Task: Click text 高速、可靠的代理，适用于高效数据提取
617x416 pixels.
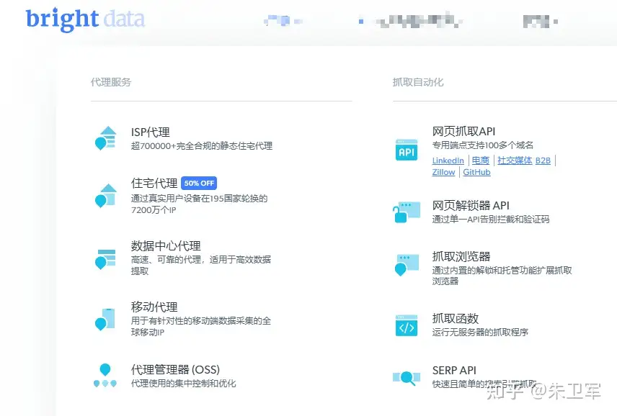Action: (201, 265)
